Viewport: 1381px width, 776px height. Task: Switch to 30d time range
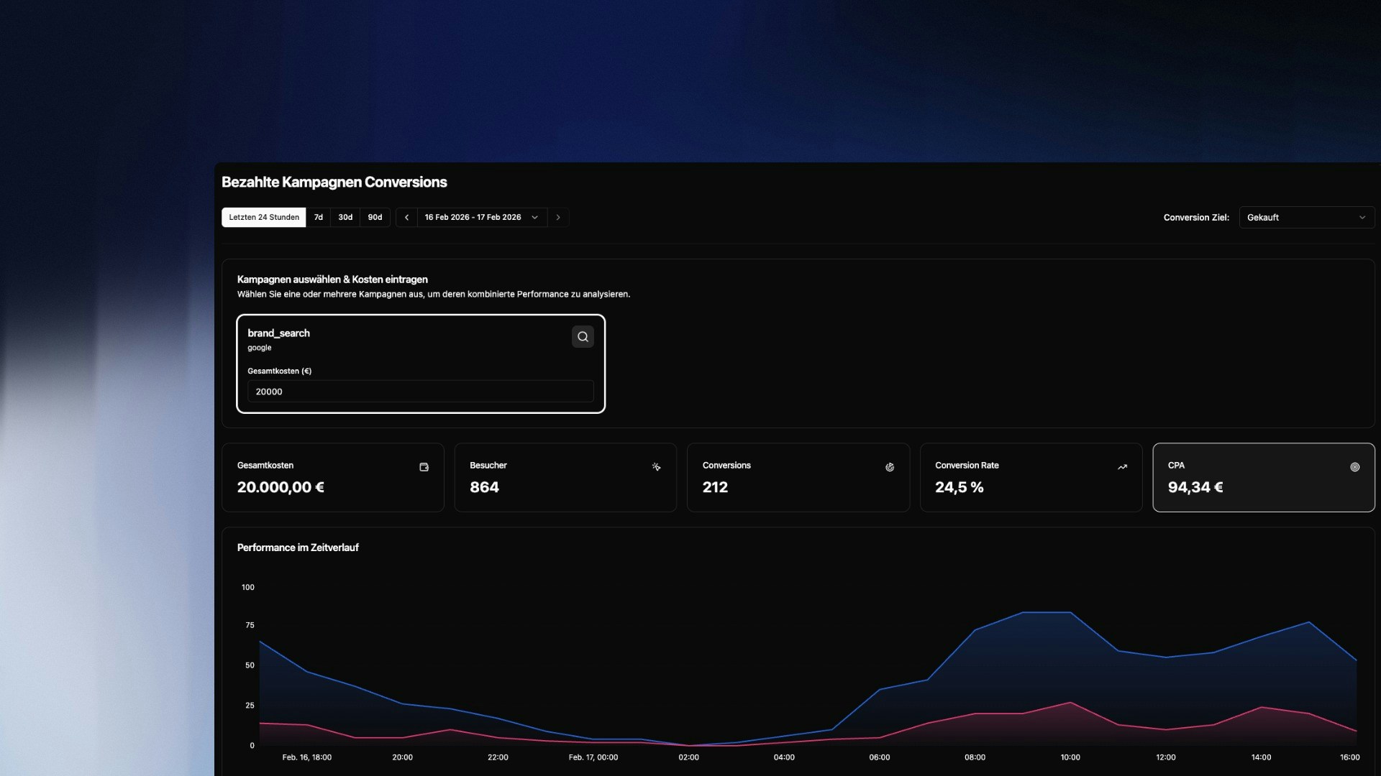pyautogui.click(x=345, y=217)
